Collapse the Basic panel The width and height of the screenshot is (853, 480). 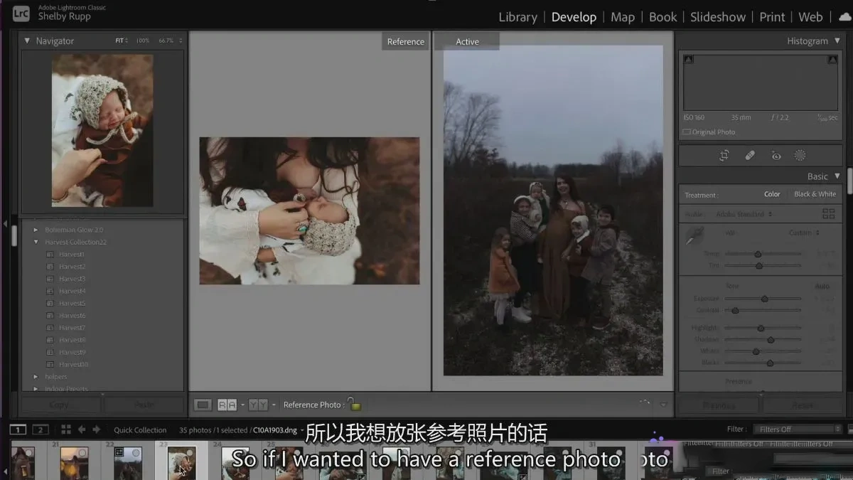pyautogui.click(x=837, y=176)
